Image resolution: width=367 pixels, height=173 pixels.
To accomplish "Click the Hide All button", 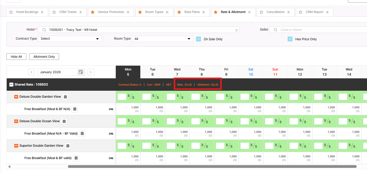I will point(16,57).
